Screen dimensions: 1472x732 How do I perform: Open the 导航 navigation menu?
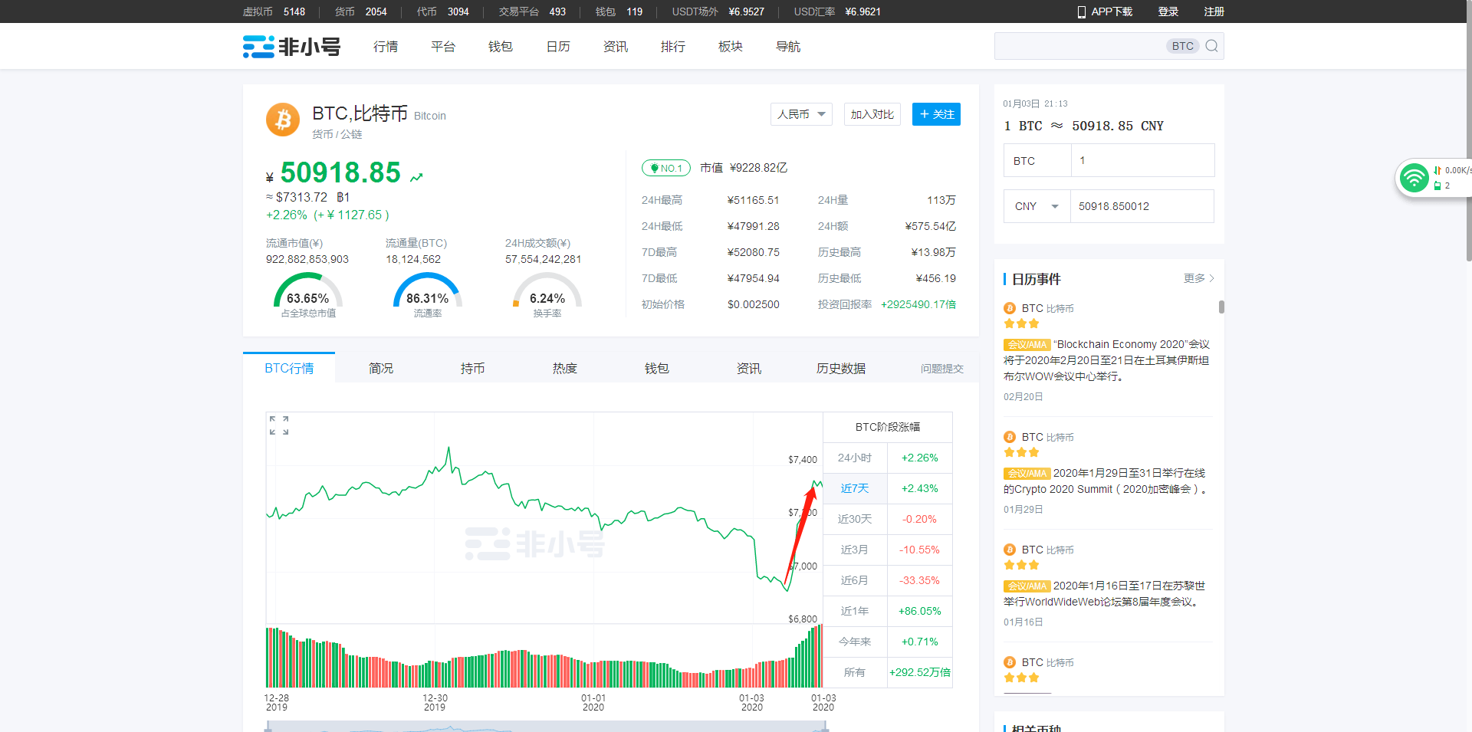(788, 47)
